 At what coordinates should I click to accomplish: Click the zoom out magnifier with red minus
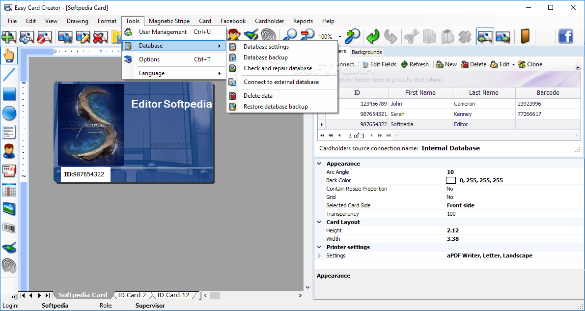(306, 36)
